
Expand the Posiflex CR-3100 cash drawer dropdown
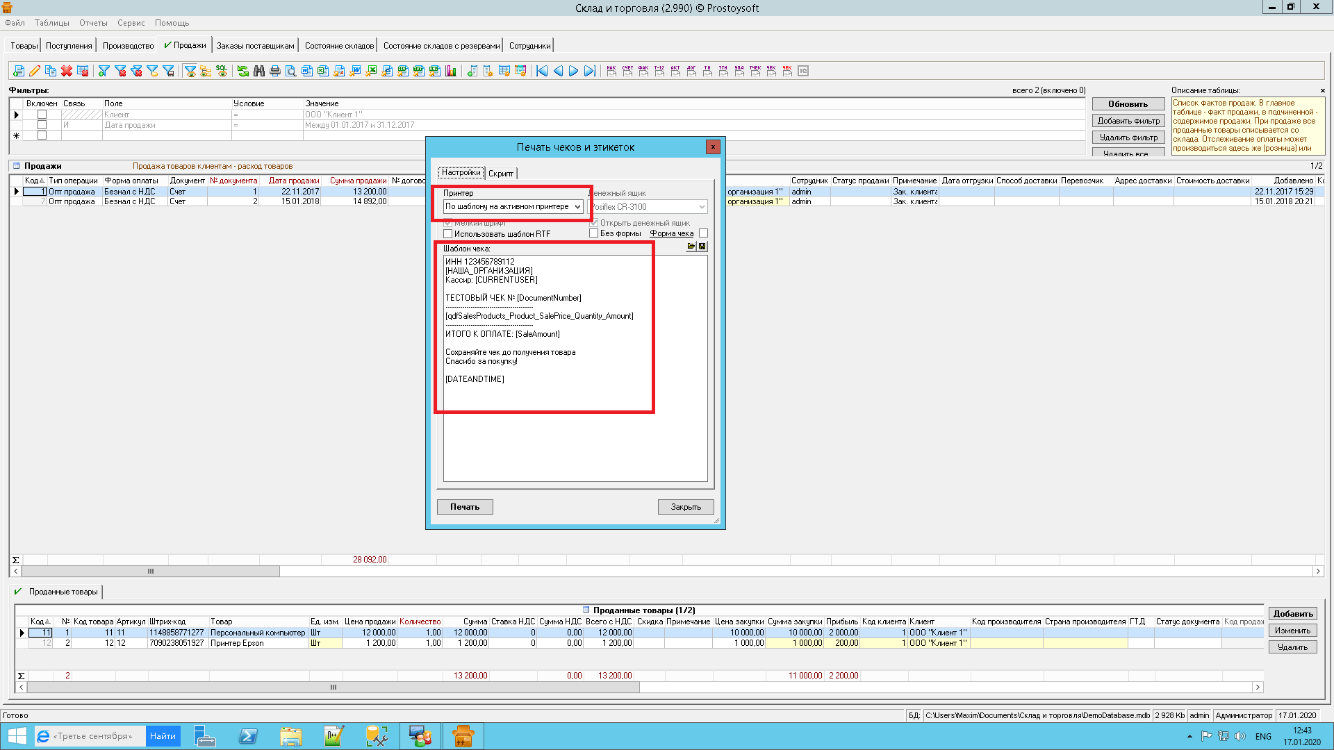point(701,207)
